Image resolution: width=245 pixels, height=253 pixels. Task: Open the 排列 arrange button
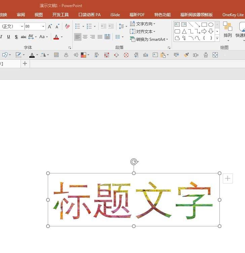click(x=228, y=31)
